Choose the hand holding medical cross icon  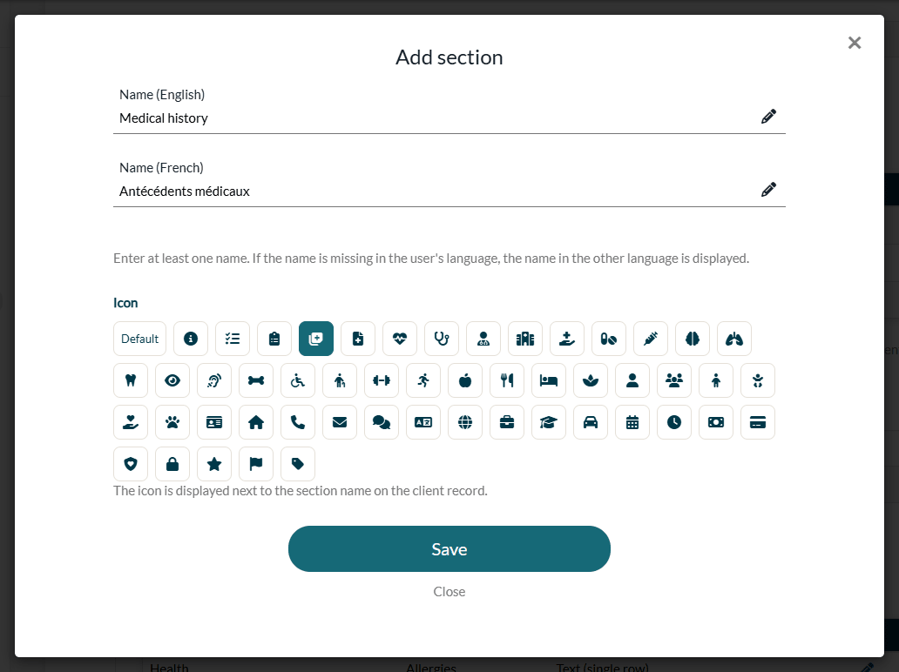[x=567, y=339]
